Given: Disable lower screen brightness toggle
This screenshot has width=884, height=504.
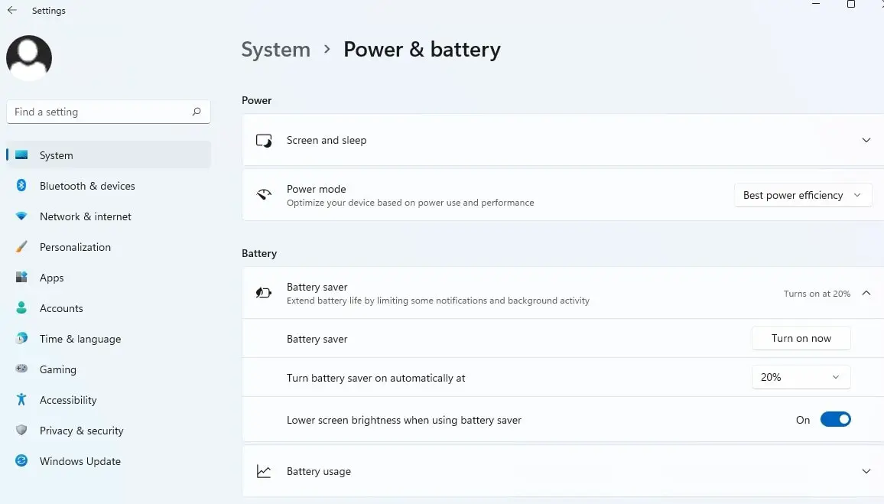Looking at the screenshot, I should point(835,419).
